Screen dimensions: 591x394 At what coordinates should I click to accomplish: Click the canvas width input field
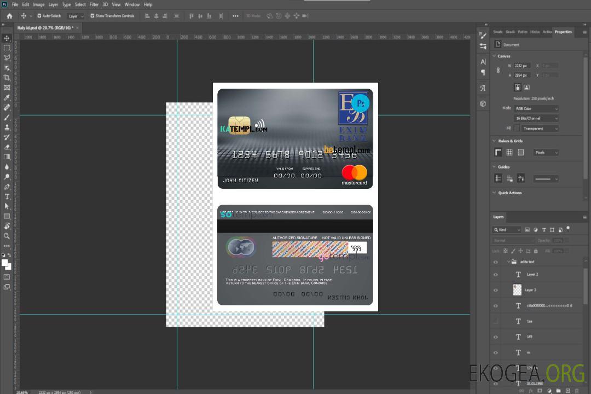point(522,66)
